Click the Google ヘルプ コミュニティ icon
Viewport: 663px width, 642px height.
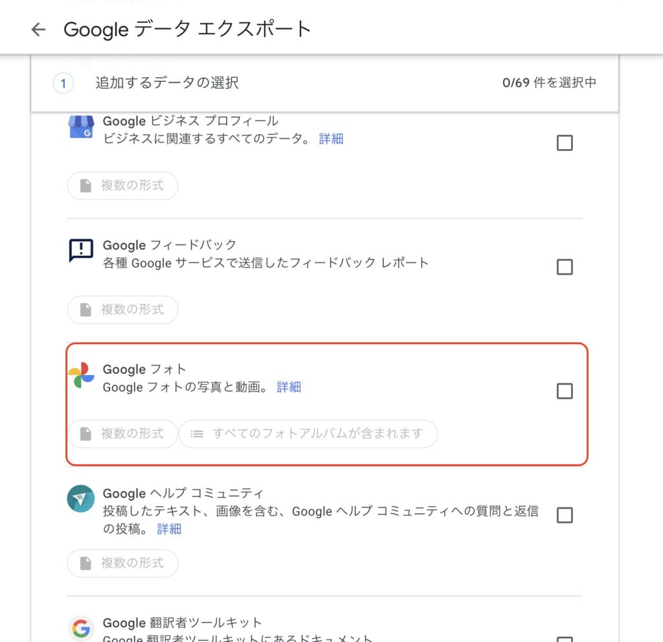[81, 499]
